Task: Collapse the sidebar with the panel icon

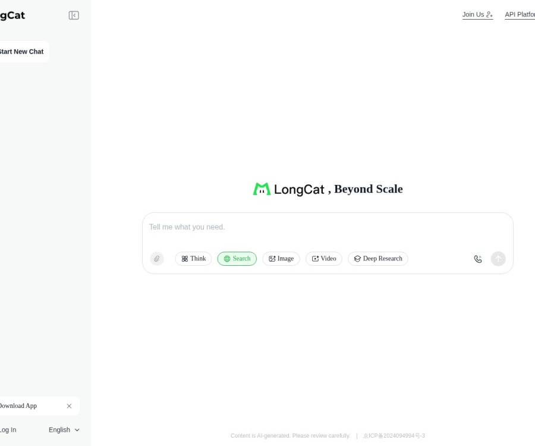Action: coord(74,15)
